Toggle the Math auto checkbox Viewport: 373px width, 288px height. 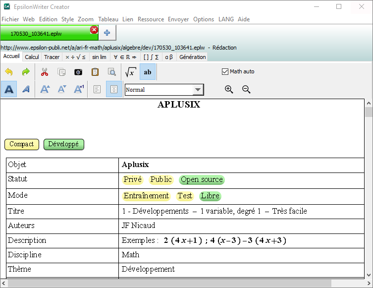pyautogui.click(x=225, y=72)
